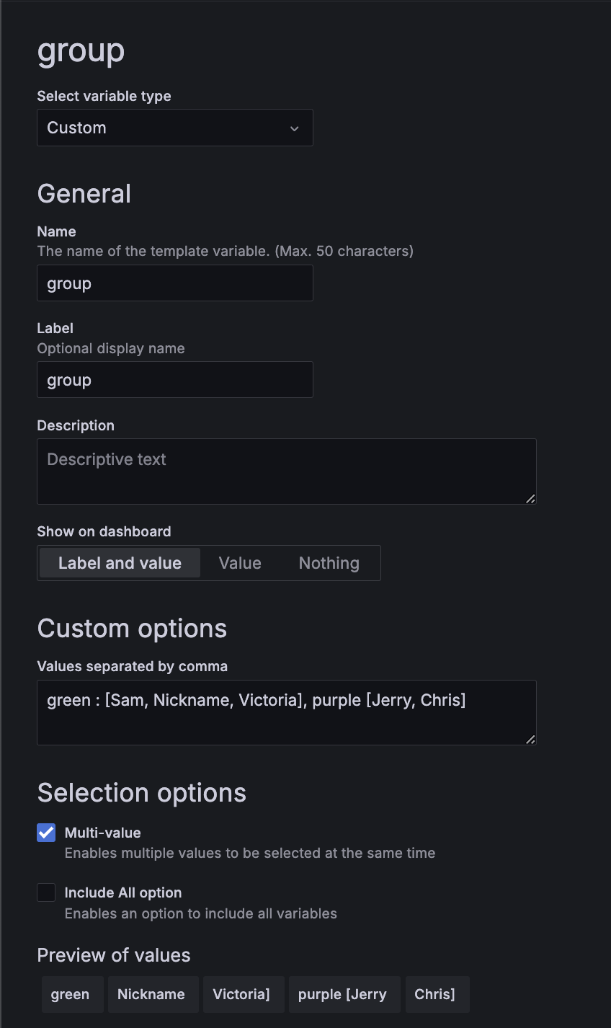Click the Description field label text
Viewport: 611px width, 1028px height.
tap(76, 425)
